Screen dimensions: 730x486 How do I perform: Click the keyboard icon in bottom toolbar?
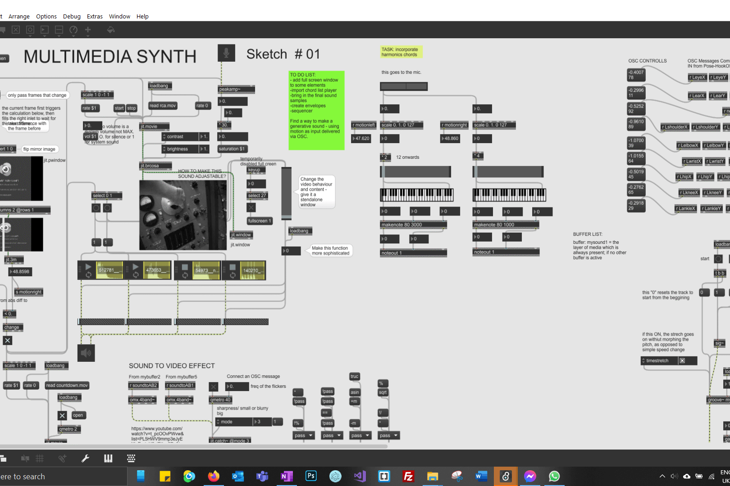[131, 458]
